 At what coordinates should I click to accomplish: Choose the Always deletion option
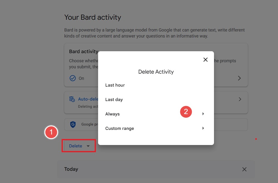112,114
